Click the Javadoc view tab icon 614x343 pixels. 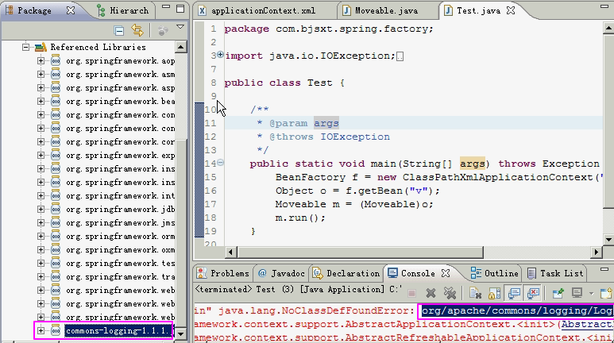click(x=263, y=273)
